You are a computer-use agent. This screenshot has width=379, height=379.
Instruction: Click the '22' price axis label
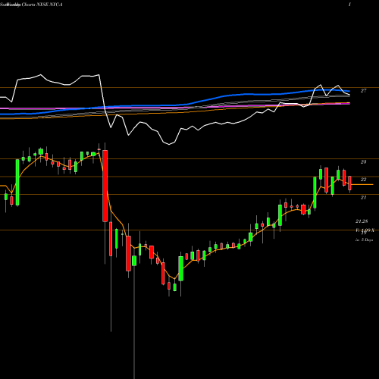coord(363,180)
